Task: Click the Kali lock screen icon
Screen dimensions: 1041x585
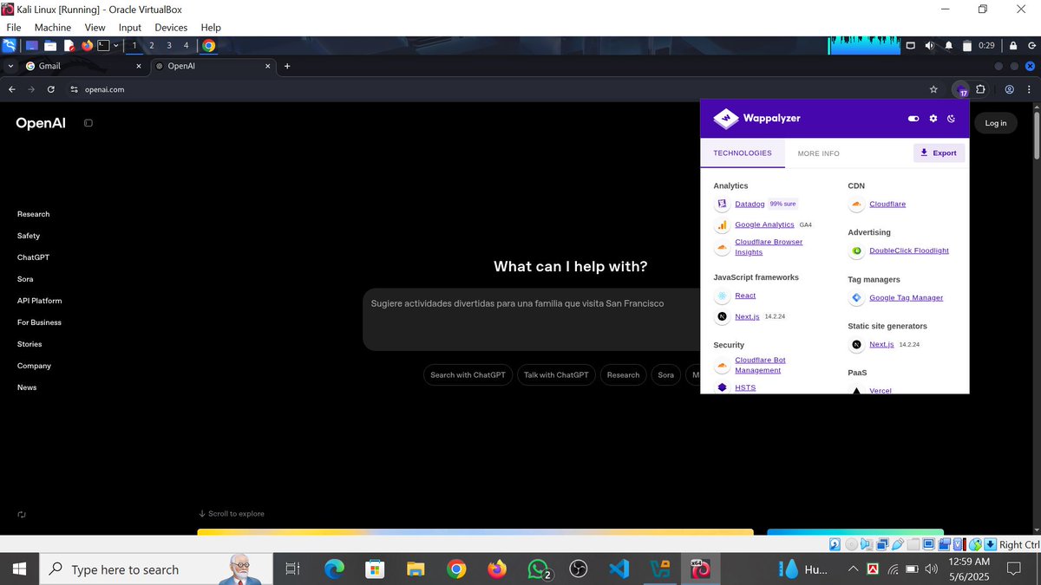Action: (x=1012, y=45)
